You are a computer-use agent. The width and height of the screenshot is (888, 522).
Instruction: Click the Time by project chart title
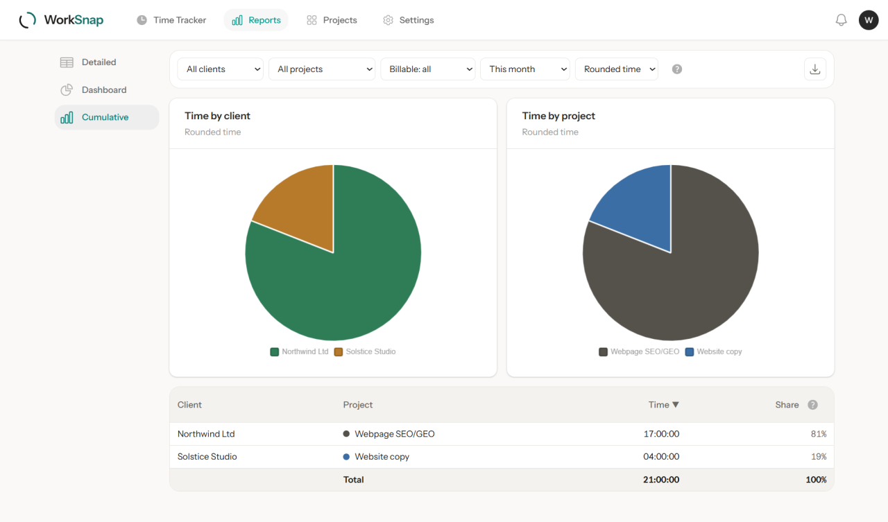558,116
